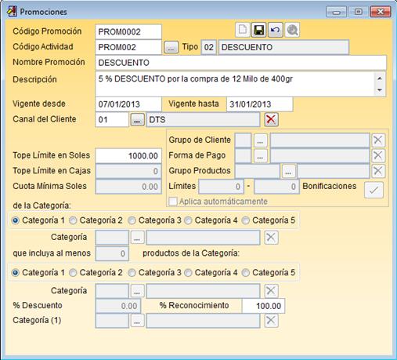397x360 pixels.
Task: Open Categoría (1) lookup ellipsis button
Action: (137, 321)
